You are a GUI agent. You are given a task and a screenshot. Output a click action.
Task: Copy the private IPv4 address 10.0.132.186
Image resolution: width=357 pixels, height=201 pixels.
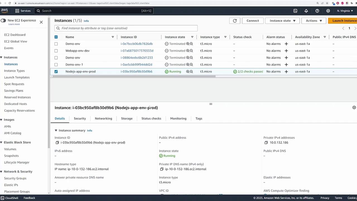tap(266, 143)
